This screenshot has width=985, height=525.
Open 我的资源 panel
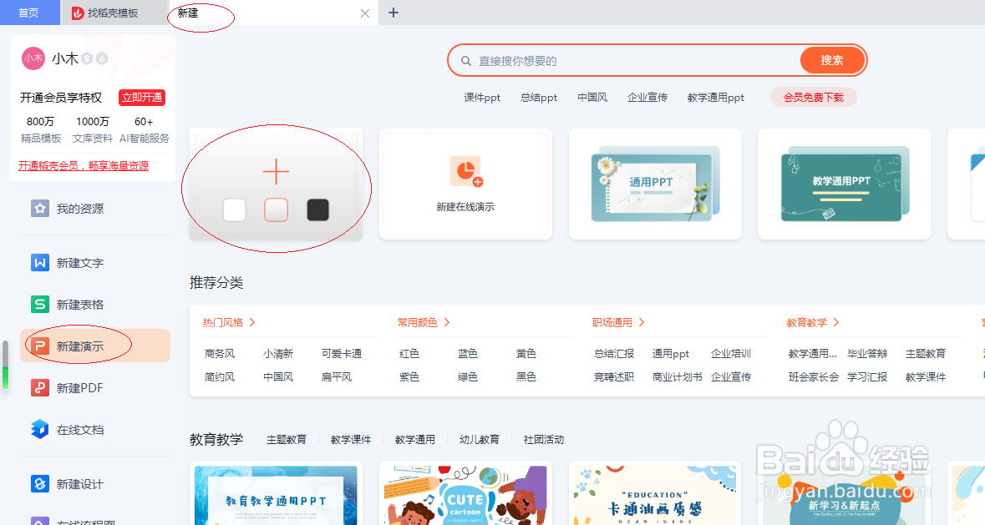click(x=39, y=208)
